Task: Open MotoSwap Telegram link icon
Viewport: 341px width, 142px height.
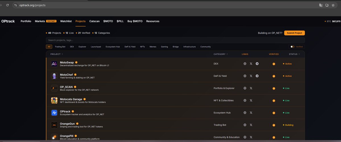Action: coord(257,64)
